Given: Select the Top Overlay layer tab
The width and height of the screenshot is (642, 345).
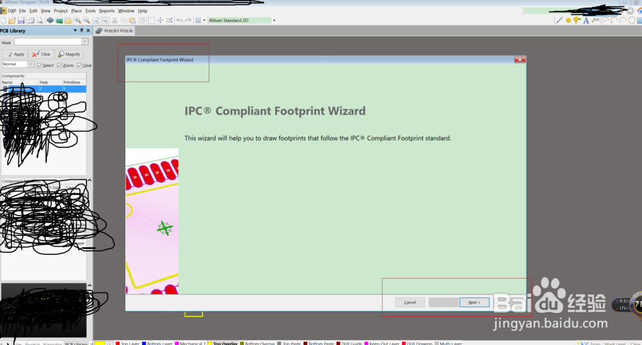Looking at the screenshot, I should 223,343.
